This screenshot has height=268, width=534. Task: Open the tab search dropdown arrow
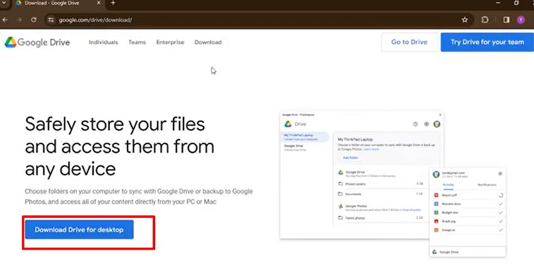4,3
